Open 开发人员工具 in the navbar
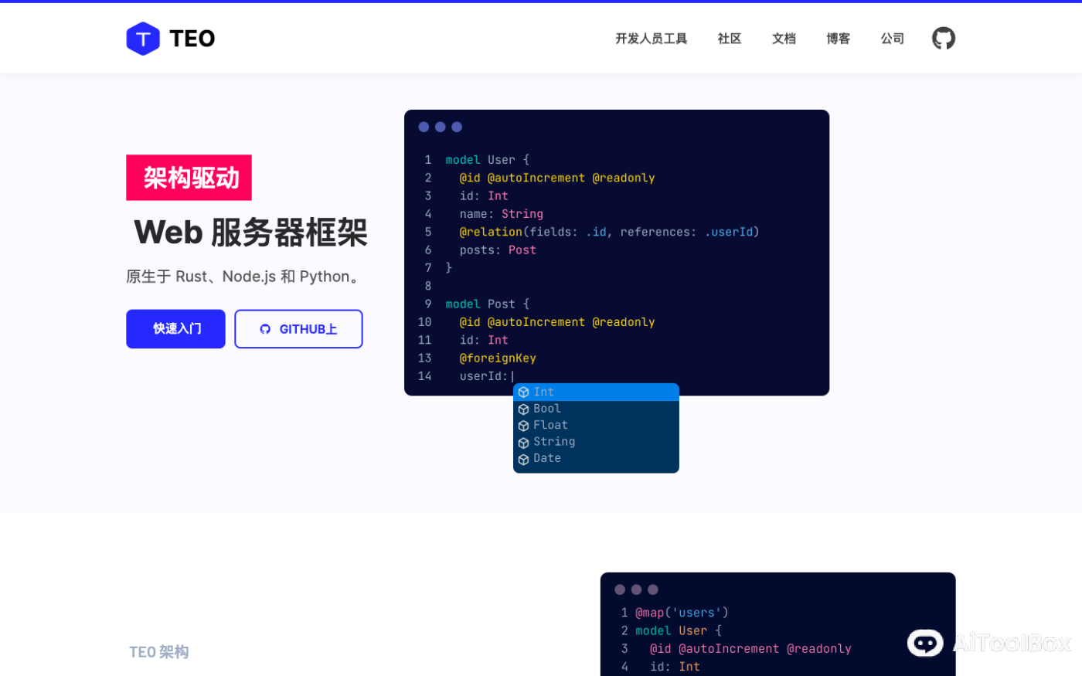1082x676 pixels. pos(651,38)
